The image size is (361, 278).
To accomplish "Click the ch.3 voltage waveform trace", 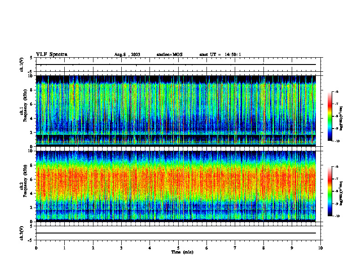I will pyautogui.click(x=176, y=233).
